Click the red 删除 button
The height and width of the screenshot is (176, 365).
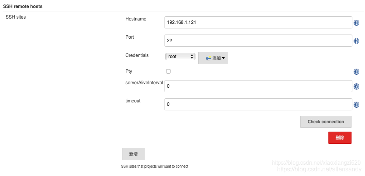(x=340, y=138)
